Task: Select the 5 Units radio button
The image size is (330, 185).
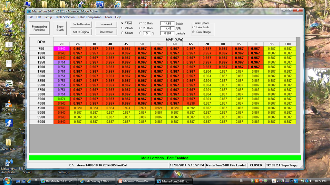Action: 122,33
